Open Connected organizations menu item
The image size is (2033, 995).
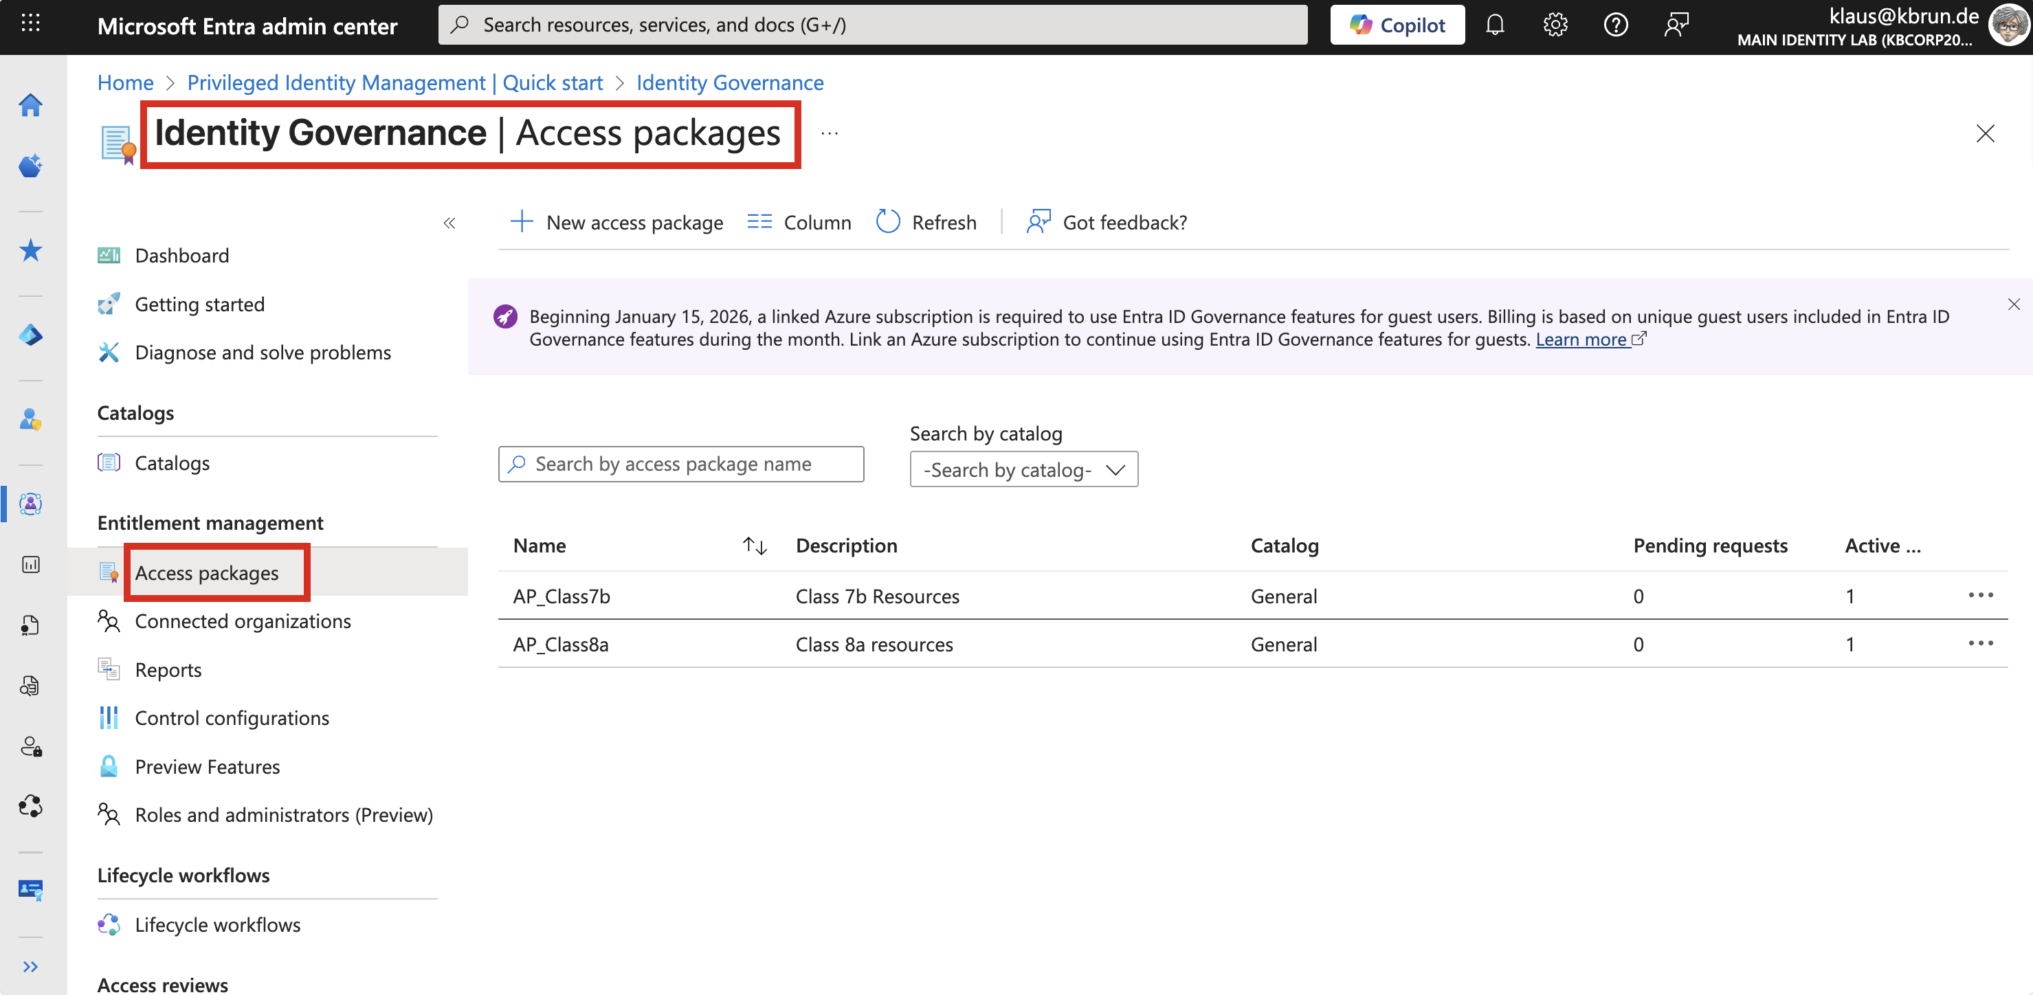pos(243,621)
